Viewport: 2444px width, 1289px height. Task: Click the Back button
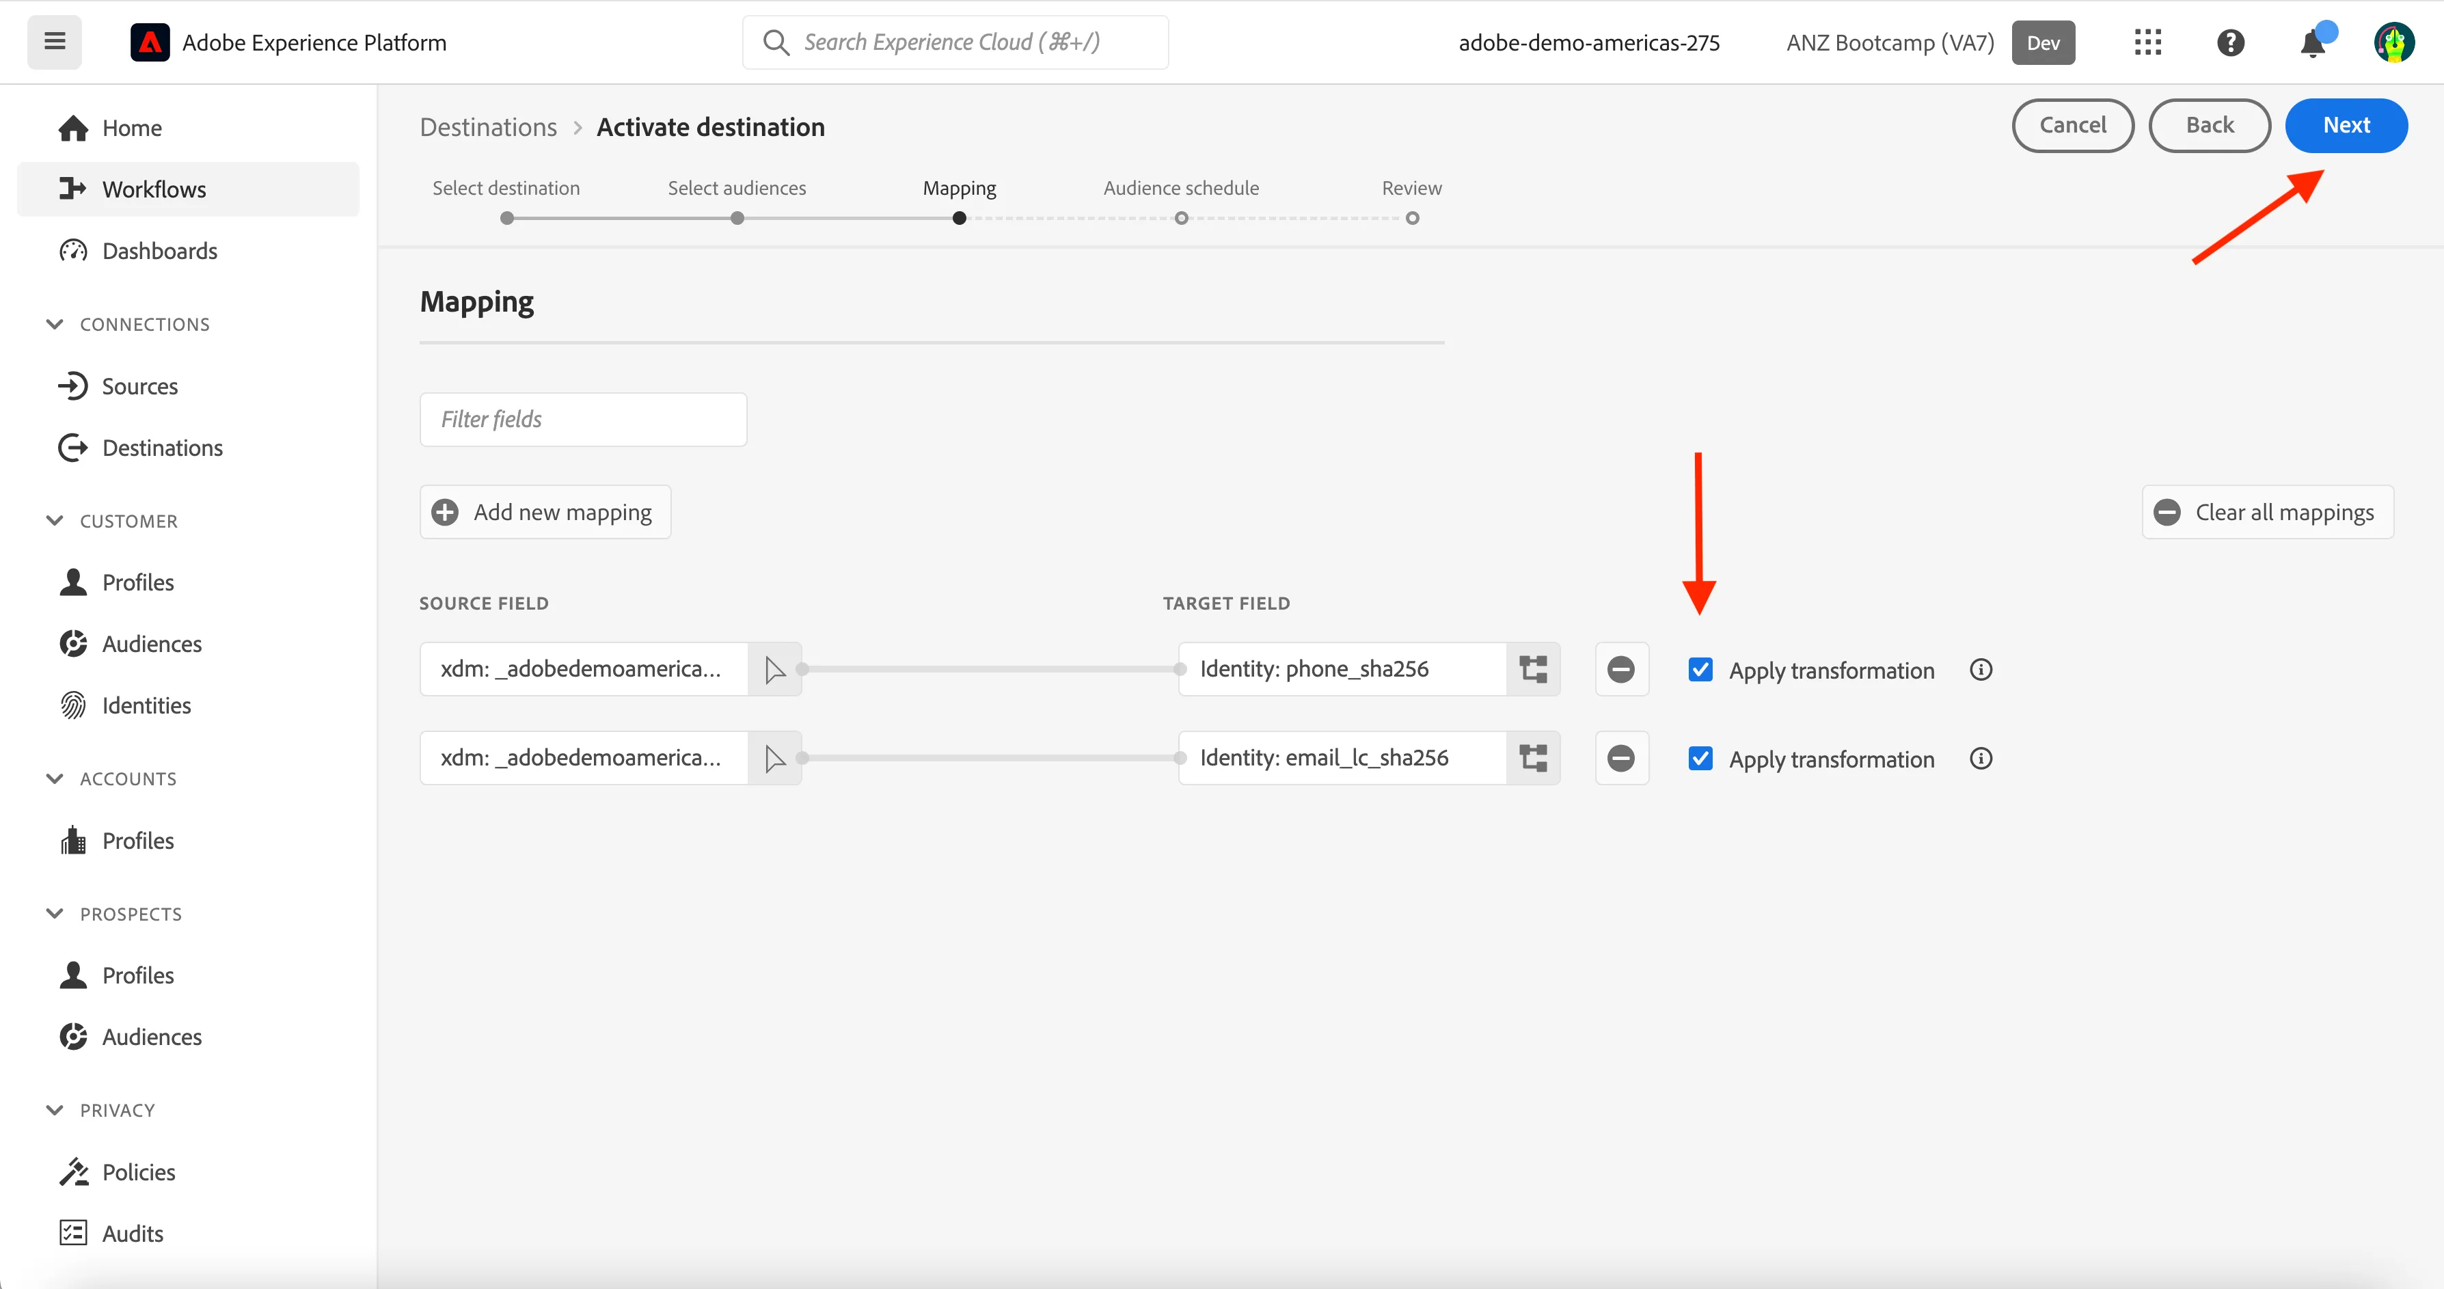2209,125
